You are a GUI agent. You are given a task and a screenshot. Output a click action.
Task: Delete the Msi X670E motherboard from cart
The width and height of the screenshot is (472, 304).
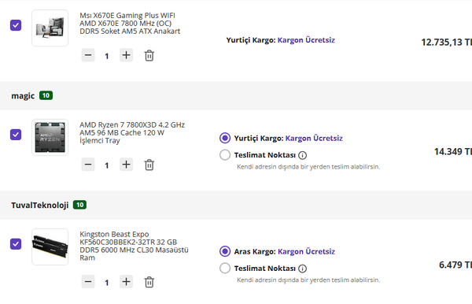[x=149, y=55]
